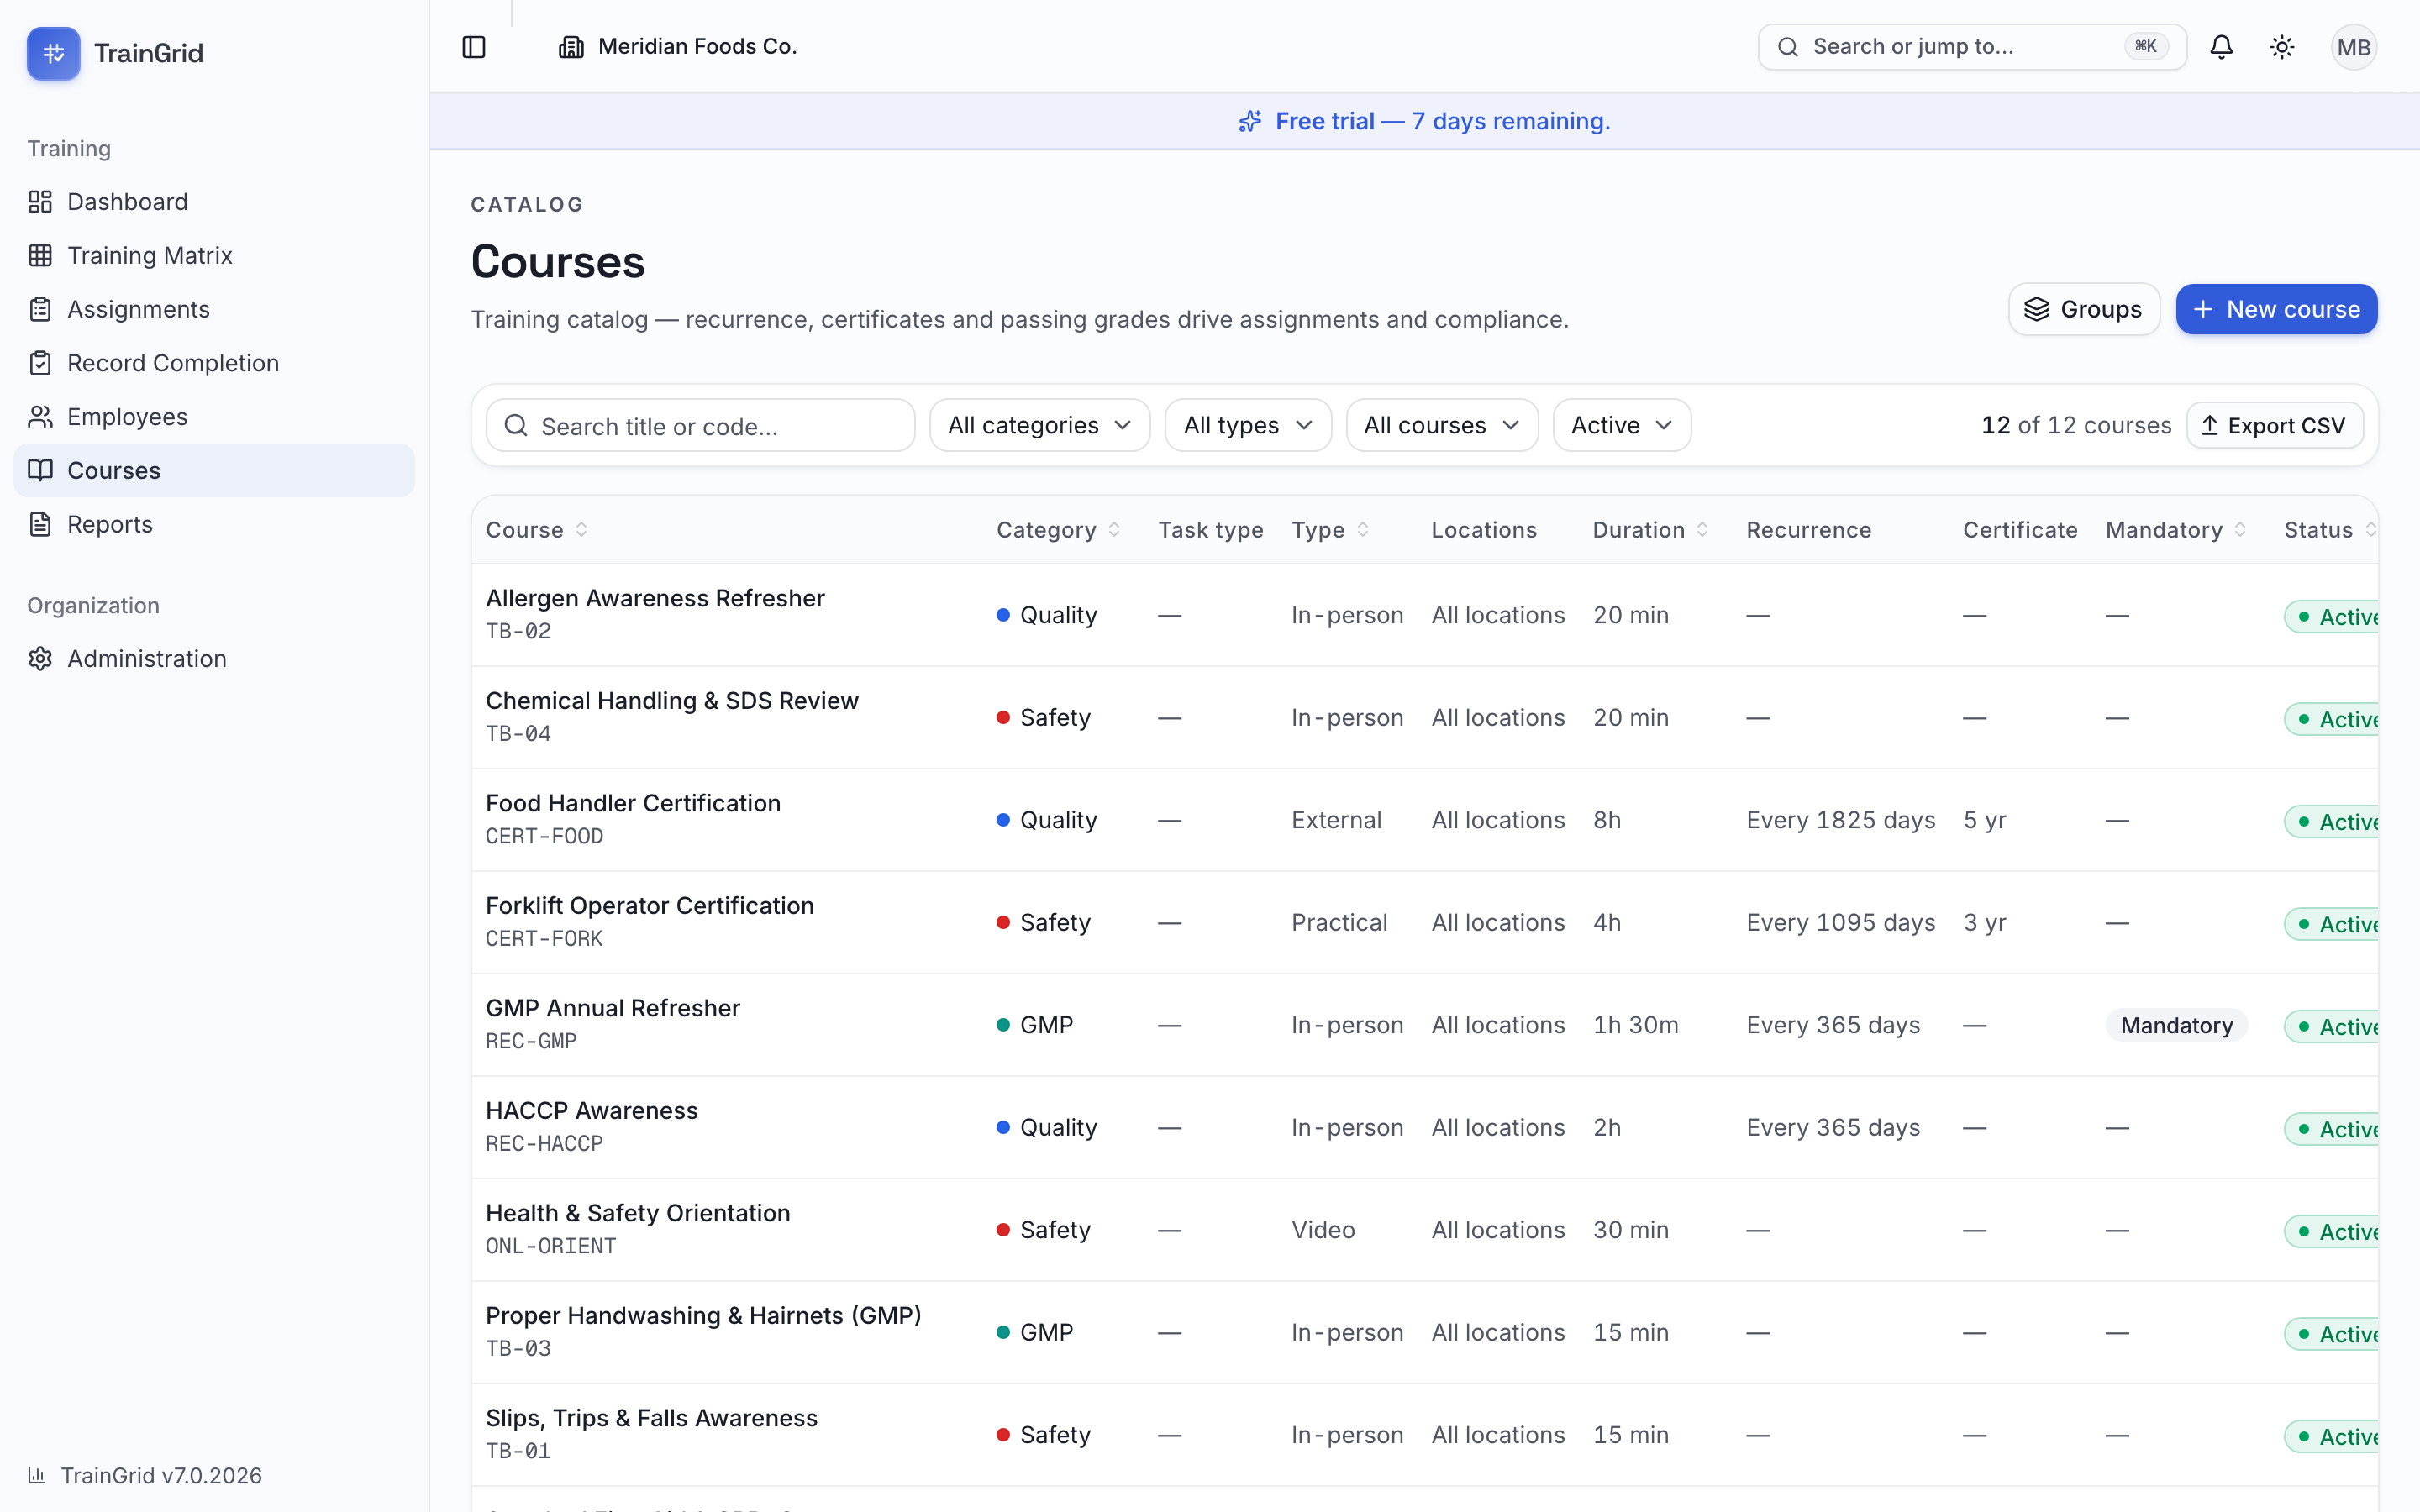Click the Groups button
This screenshot has width=2420, height=1512.
pos(2083,309)
